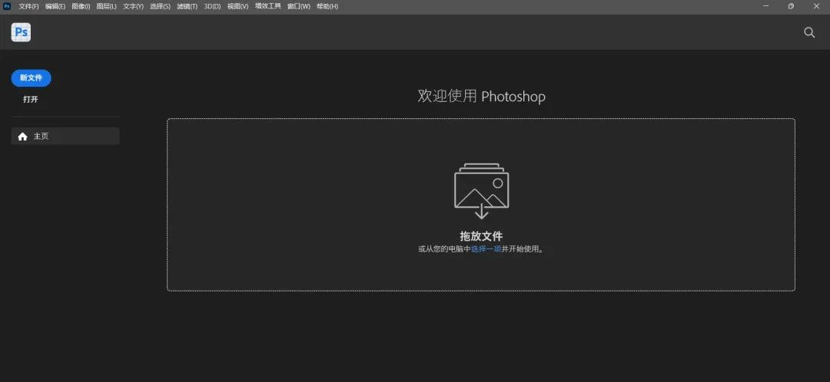This screenshot has height=382, width=830.
Task: Open the 图像(I) menu
Action: pos(81,6)
